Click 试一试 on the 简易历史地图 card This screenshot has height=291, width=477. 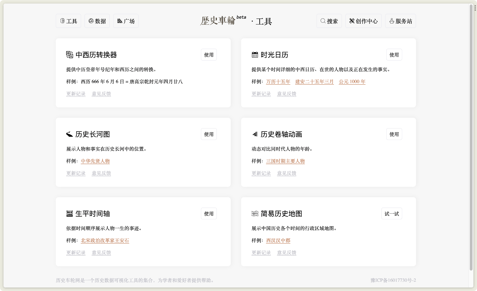391,213
